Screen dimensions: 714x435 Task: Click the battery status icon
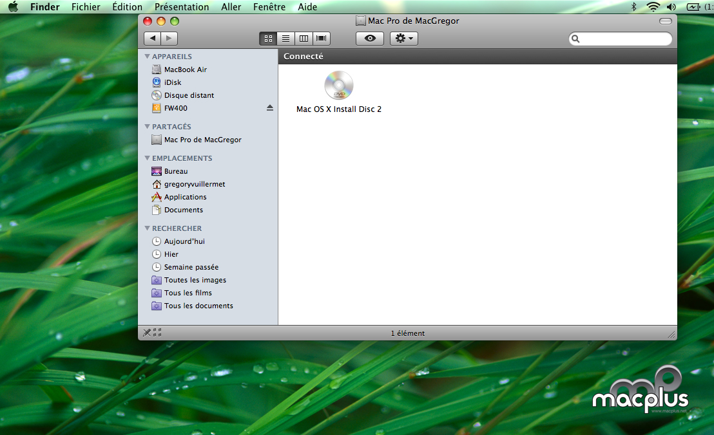click(x=693, y=7)
